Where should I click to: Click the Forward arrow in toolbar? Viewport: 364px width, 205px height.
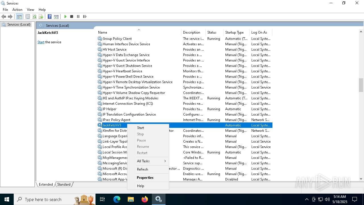pos(10,17)
